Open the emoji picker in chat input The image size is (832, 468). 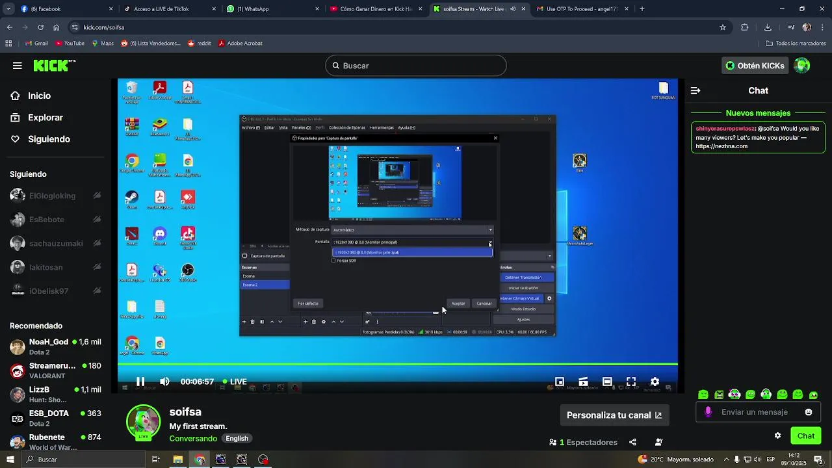pos(809,412)
